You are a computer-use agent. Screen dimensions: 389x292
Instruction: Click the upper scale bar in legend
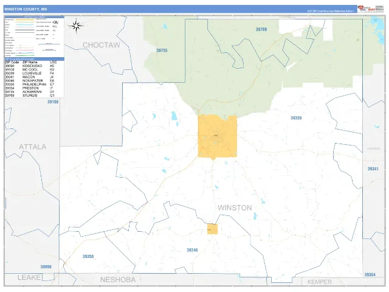49,44
